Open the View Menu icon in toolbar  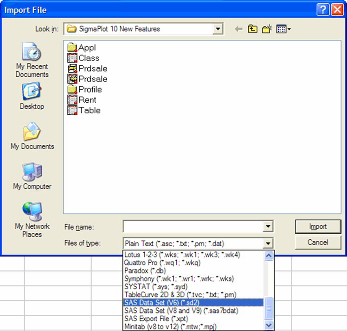[x=283, y=29]
